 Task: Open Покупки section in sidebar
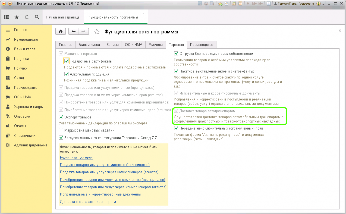point(21,68)
